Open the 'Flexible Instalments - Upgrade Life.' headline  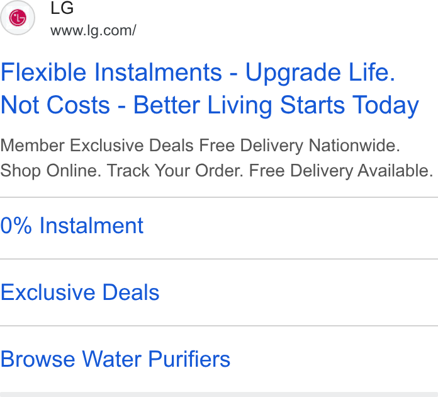tap(198, 72)
